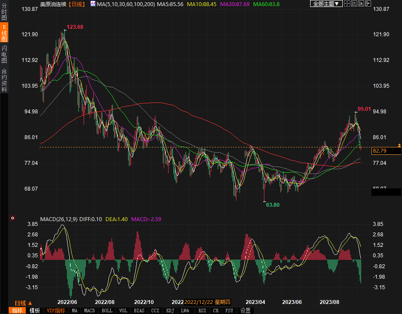Enable the RSI indicator
Viewport: 402px width, 314px height.
coord(202,311)
